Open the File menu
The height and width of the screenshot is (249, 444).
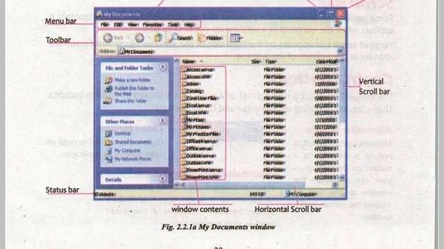tap(104, 25)
